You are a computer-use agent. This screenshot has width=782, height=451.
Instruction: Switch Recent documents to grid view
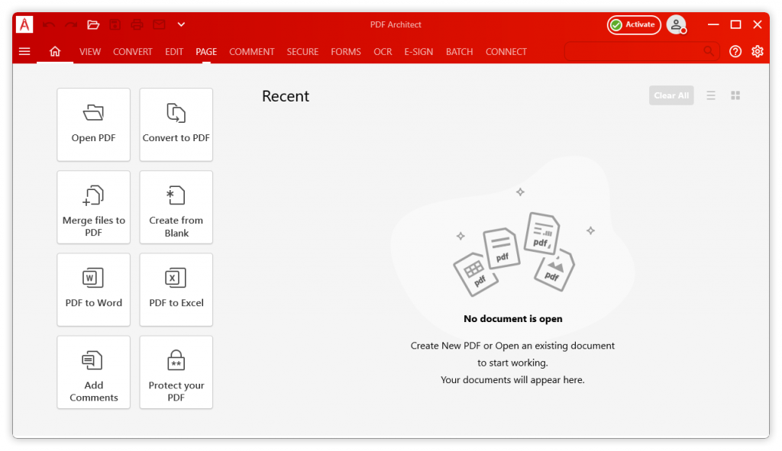pos(735,95)
